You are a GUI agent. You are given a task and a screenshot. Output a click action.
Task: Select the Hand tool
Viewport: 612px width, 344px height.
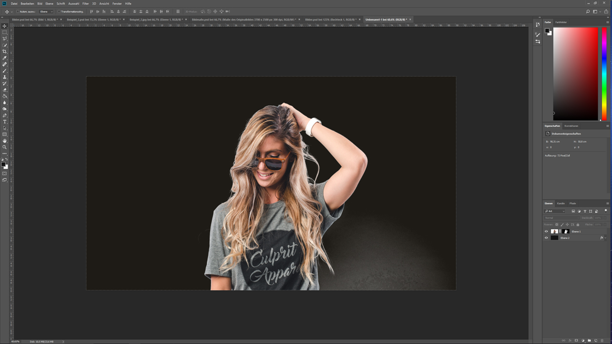[x=5, y=141]
